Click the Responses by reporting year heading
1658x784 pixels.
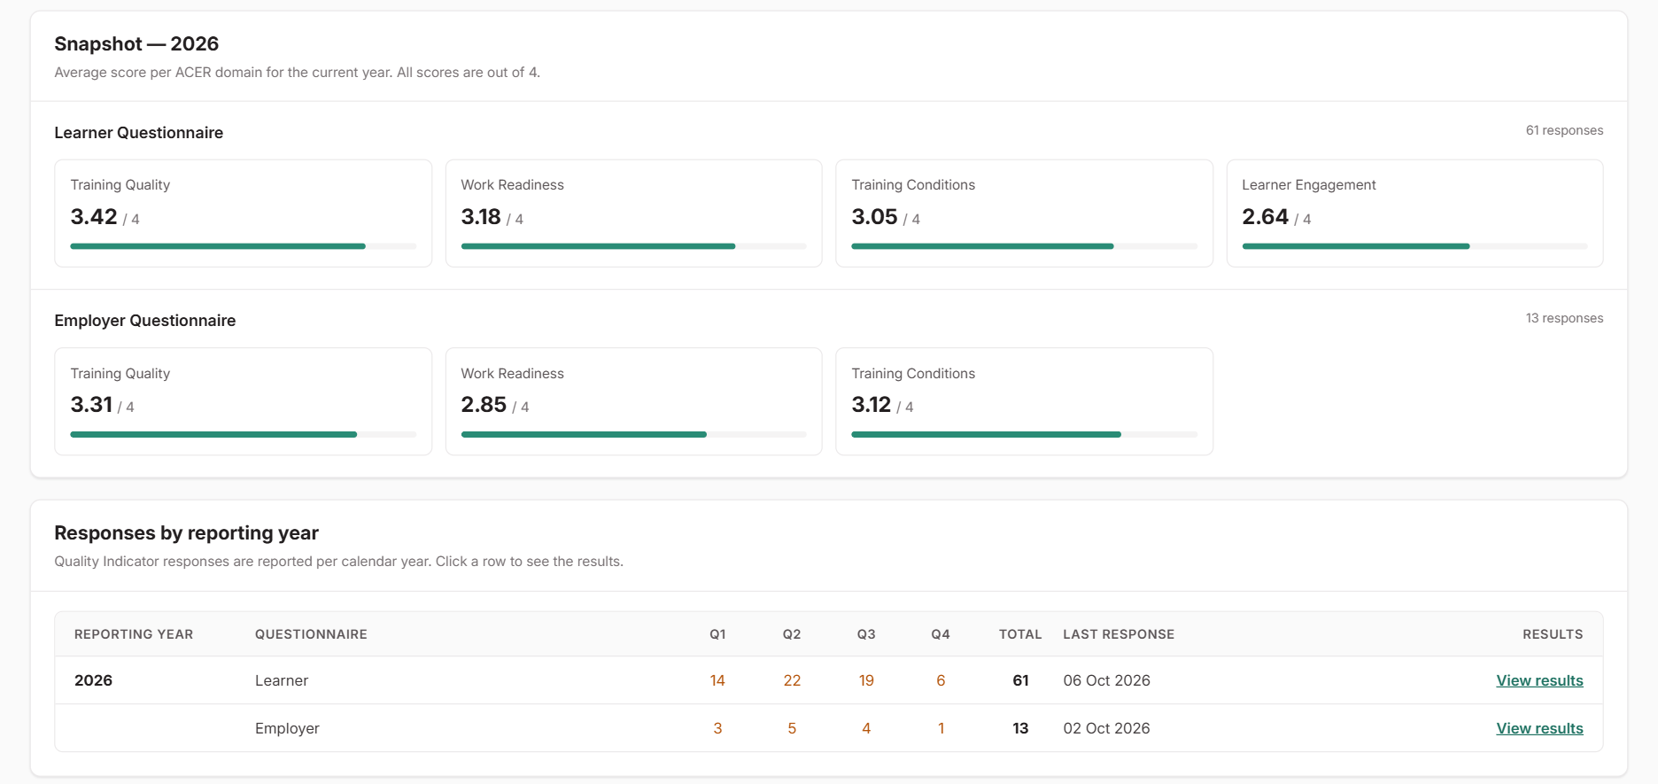click(186, 532)
